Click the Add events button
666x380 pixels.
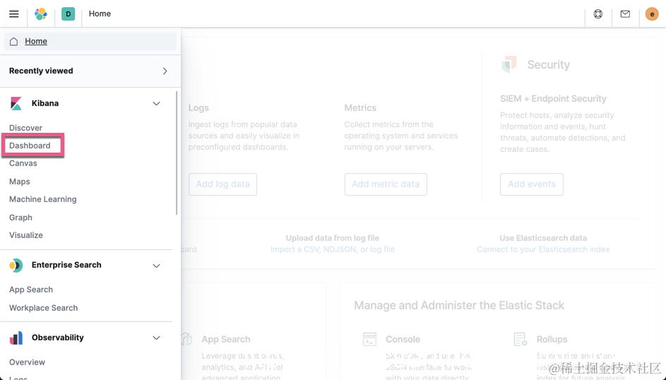(x=531, y=184)
